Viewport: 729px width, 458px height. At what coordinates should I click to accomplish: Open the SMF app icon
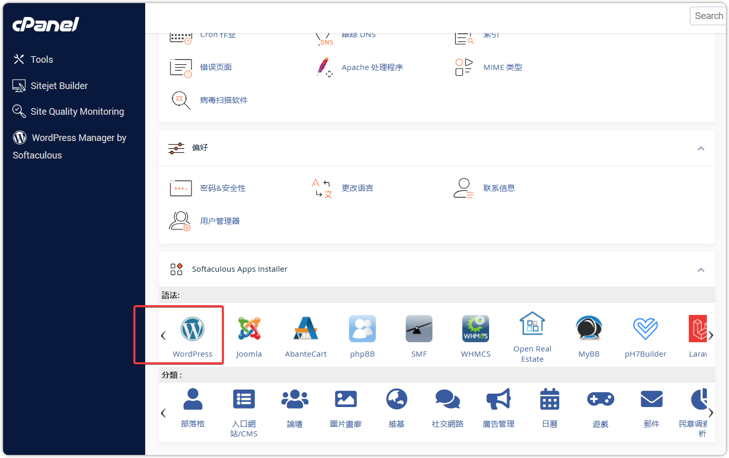click(x=419, y=329)
